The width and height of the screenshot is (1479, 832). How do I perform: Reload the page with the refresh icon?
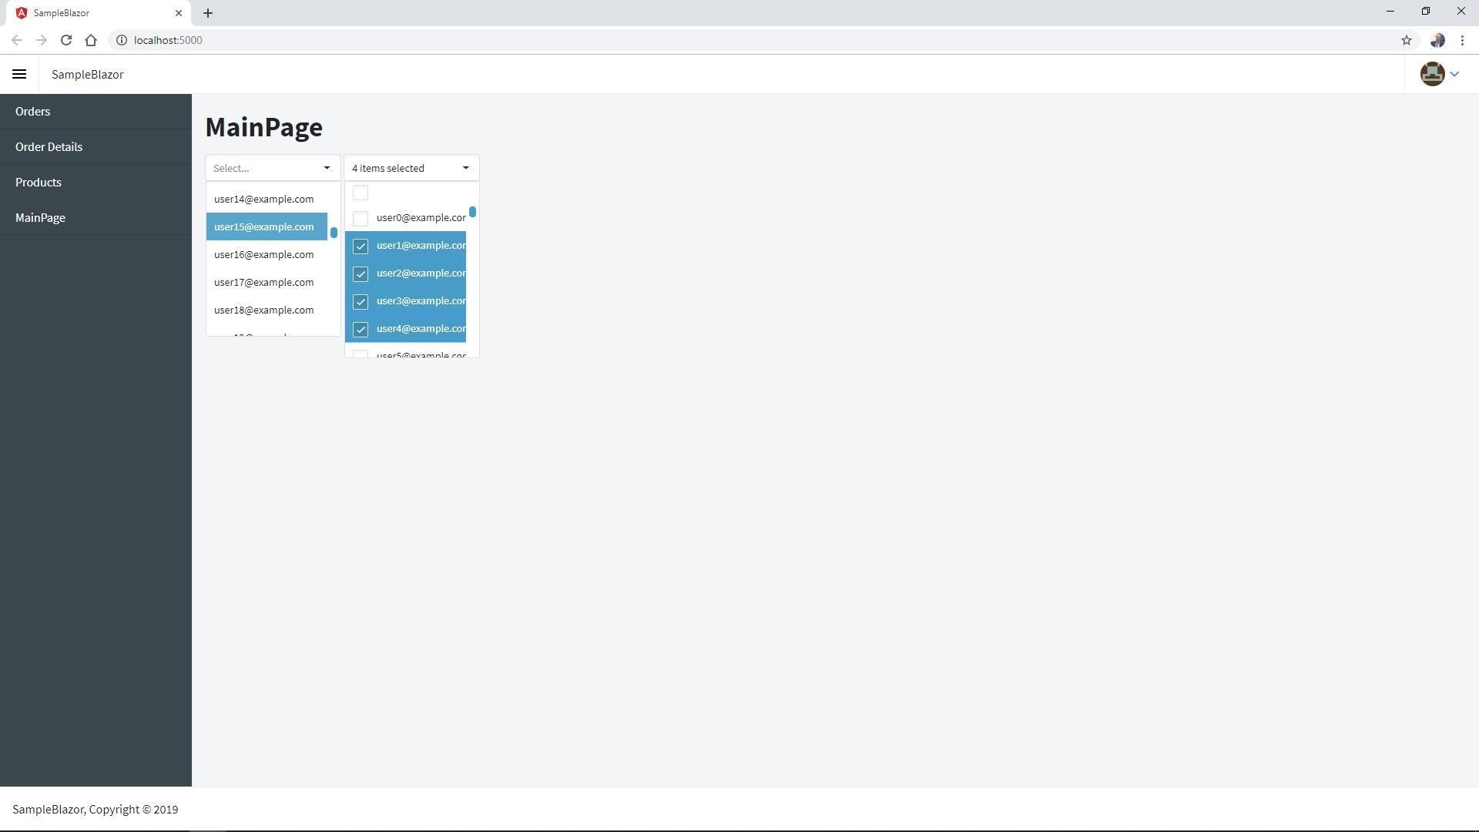66,40
